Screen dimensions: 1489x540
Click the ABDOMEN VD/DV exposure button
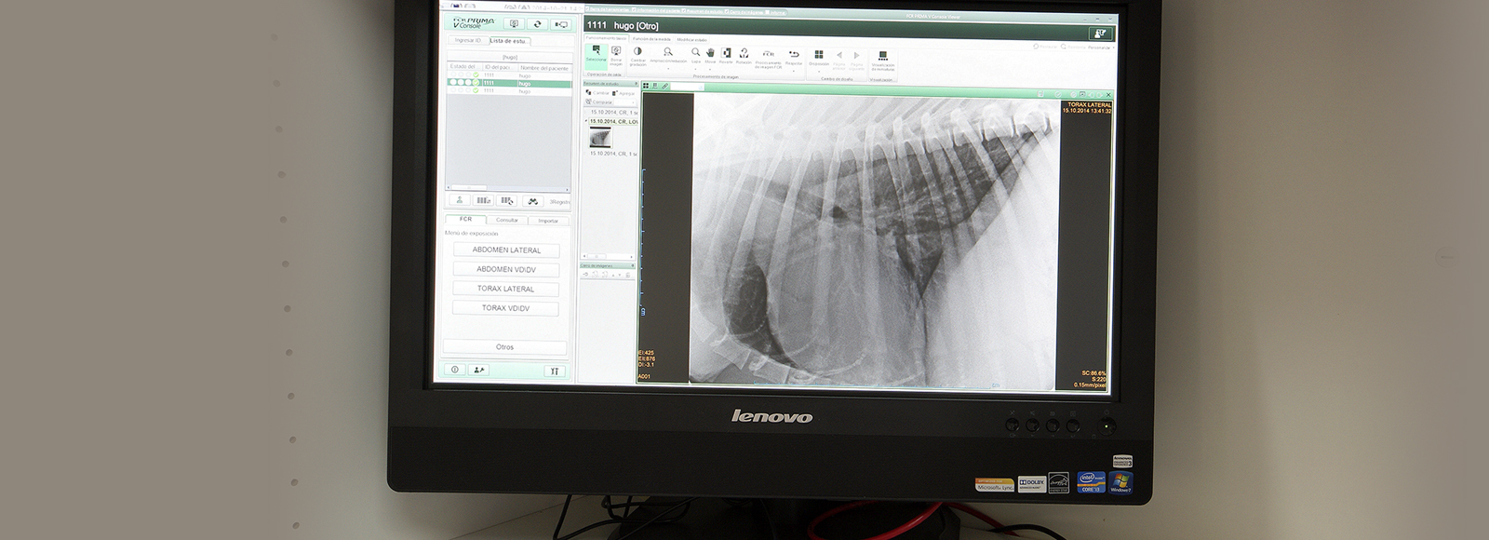(506, 270)
